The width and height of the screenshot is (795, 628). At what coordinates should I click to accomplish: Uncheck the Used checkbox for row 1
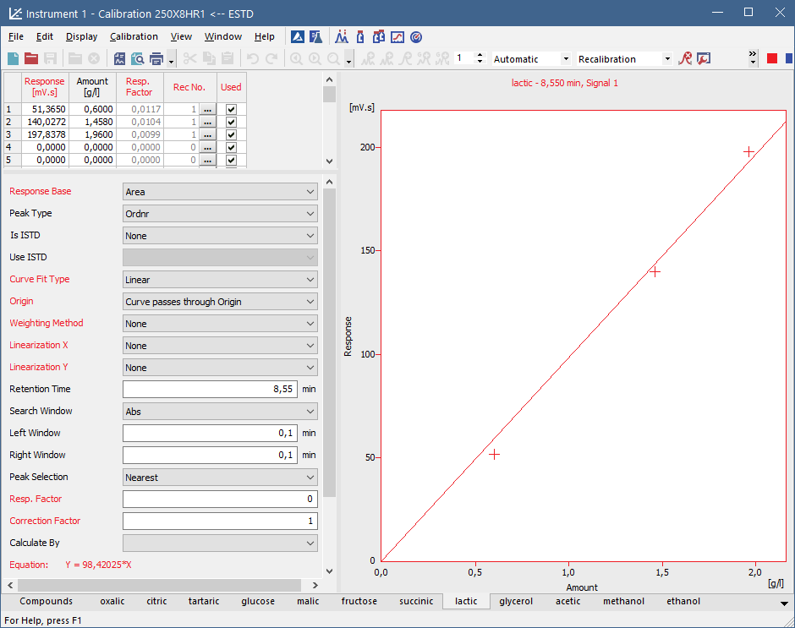[x=231, y=109]
